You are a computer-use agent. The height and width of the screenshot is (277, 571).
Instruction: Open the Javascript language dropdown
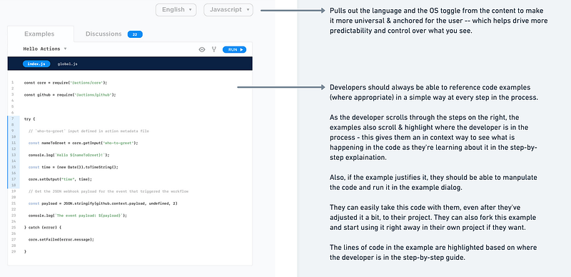coord(228,10)
